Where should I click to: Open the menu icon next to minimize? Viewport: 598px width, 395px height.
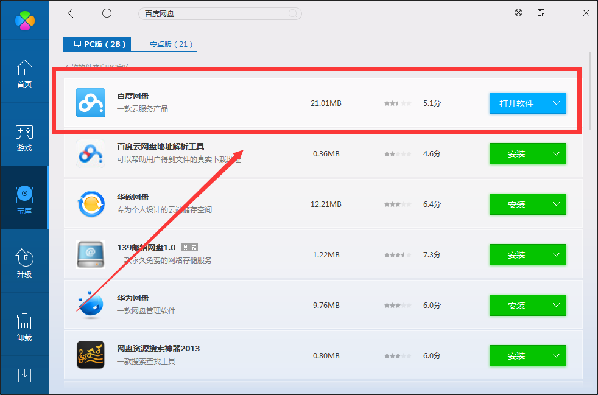point(541,13)
